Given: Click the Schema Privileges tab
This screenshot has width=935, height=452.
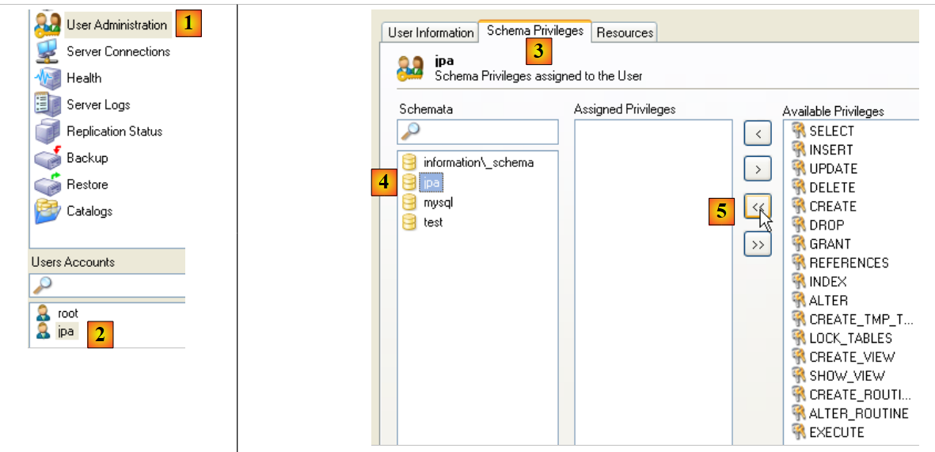Looking at the screenshot, I should 534,31.
